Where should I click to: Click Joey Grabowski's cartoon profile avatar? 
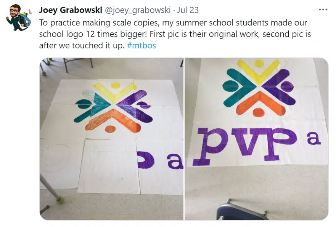click(19, 18)
